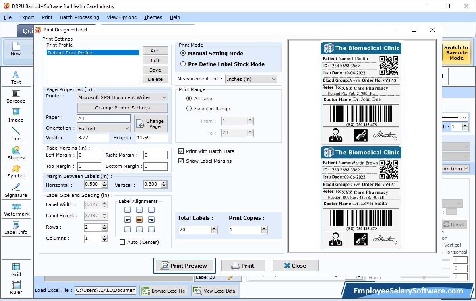Open the File menu
The width and height of the screenshot is (476, 301).
pyautogui.click(x=8, y=17)
